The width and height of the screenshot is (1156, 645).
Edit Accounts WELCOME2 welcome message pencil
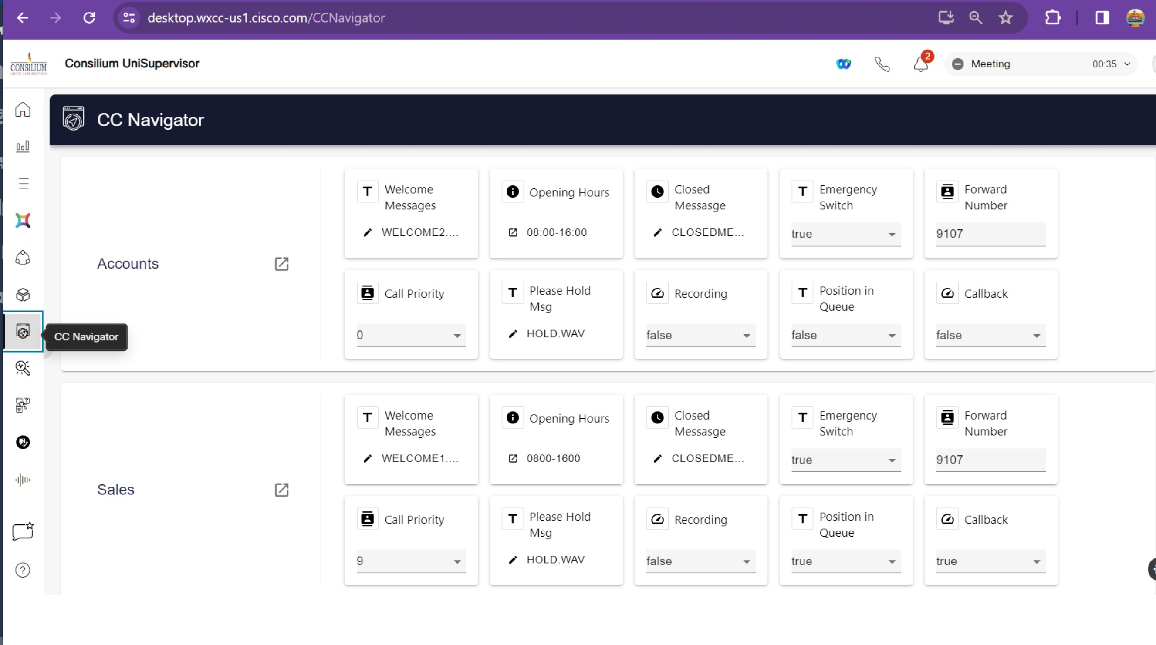pyautogui.click(x=368, y=232)
